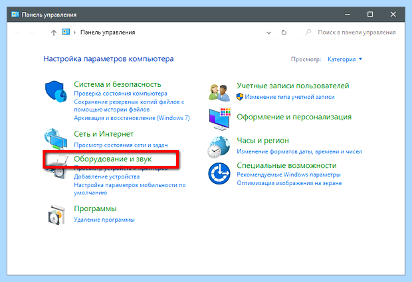Viewport: 412px width, 282px height.
Task: Open the Hardware and Sound printer icon
Action: click(55, 167)
